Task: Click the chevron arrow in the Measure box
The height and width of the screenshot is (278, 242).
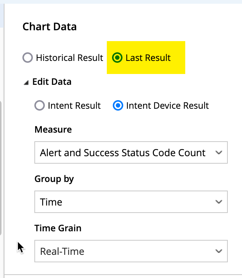Action: coord(219,152)
